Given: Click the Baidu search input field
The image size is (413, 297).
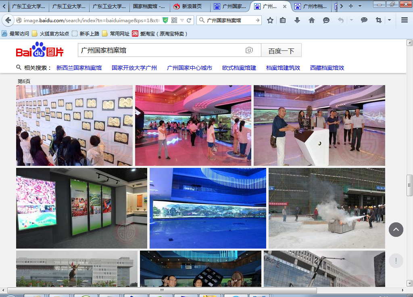Looking at the screenshot, I should pos(161,50).
